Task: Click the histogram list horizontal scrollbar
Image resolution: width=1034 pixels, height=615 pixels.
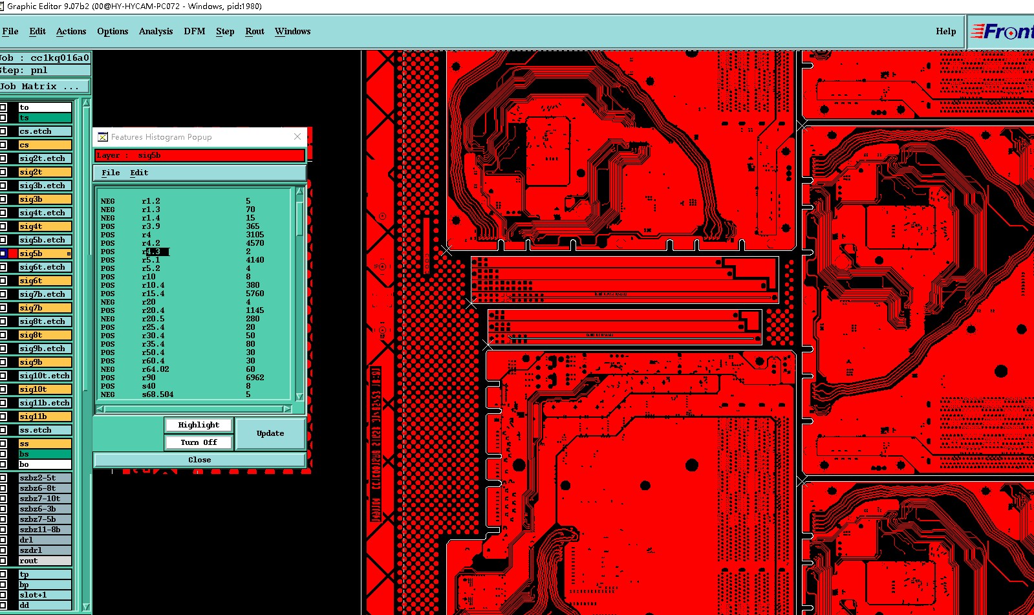Action: [x=193, y=409]
